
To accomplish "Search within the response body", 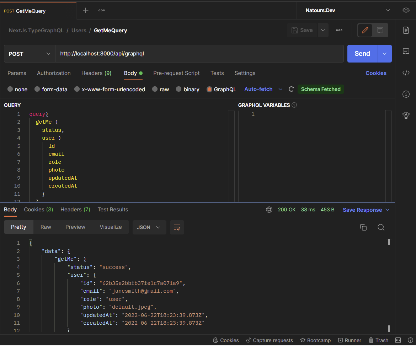I will tap(381, 227).
